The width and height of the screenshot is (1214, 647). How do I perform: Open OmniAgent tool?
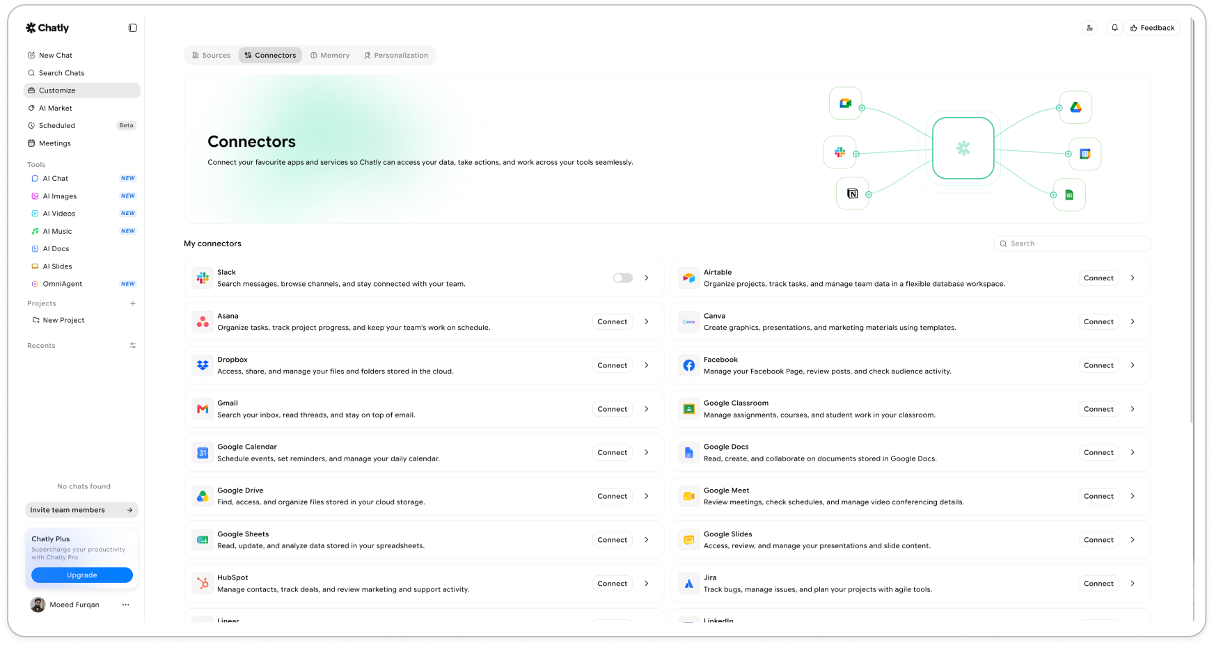pos(81,284)
